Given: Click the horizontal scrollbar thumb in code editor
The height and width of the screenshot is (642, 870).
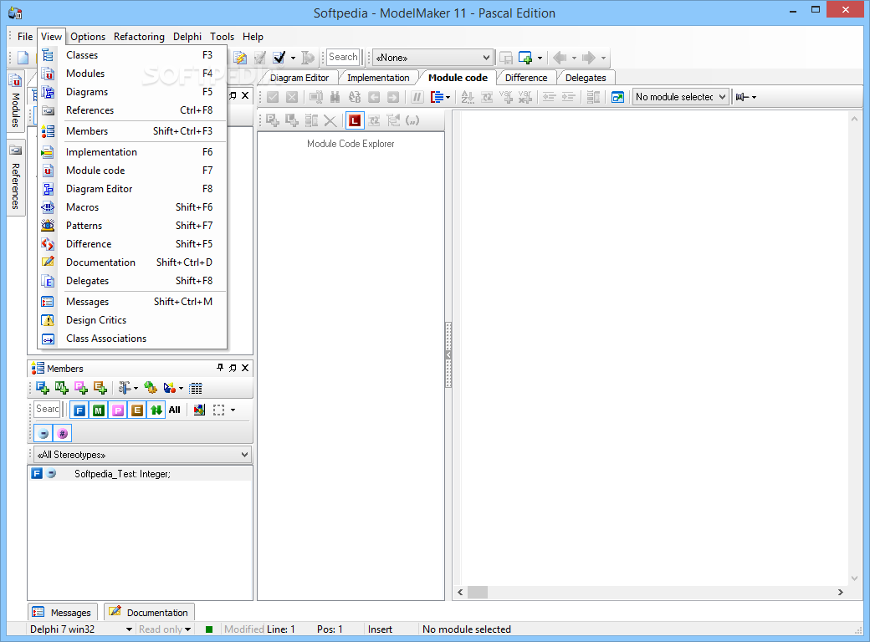Looking at the screenshot, I should tap(477, 592).
